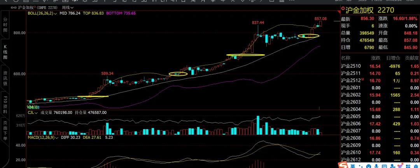Image resolution: width=420 pixels, height=168 pixels.
Task: Select the 沪金2601 contract row
Action: pos(380,88)
